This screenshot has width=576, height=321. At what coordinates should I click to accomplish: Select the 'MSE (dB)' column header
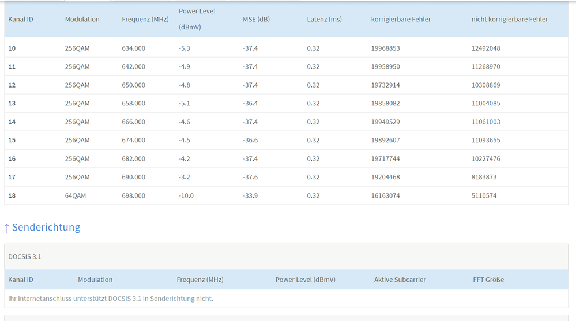pos(256,19)
